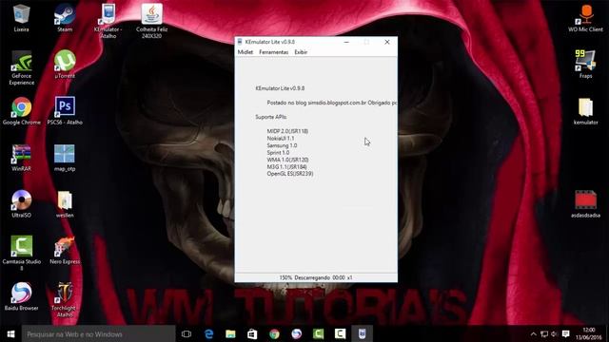Switch to KEmulator in the taskbar

point(362,333)
